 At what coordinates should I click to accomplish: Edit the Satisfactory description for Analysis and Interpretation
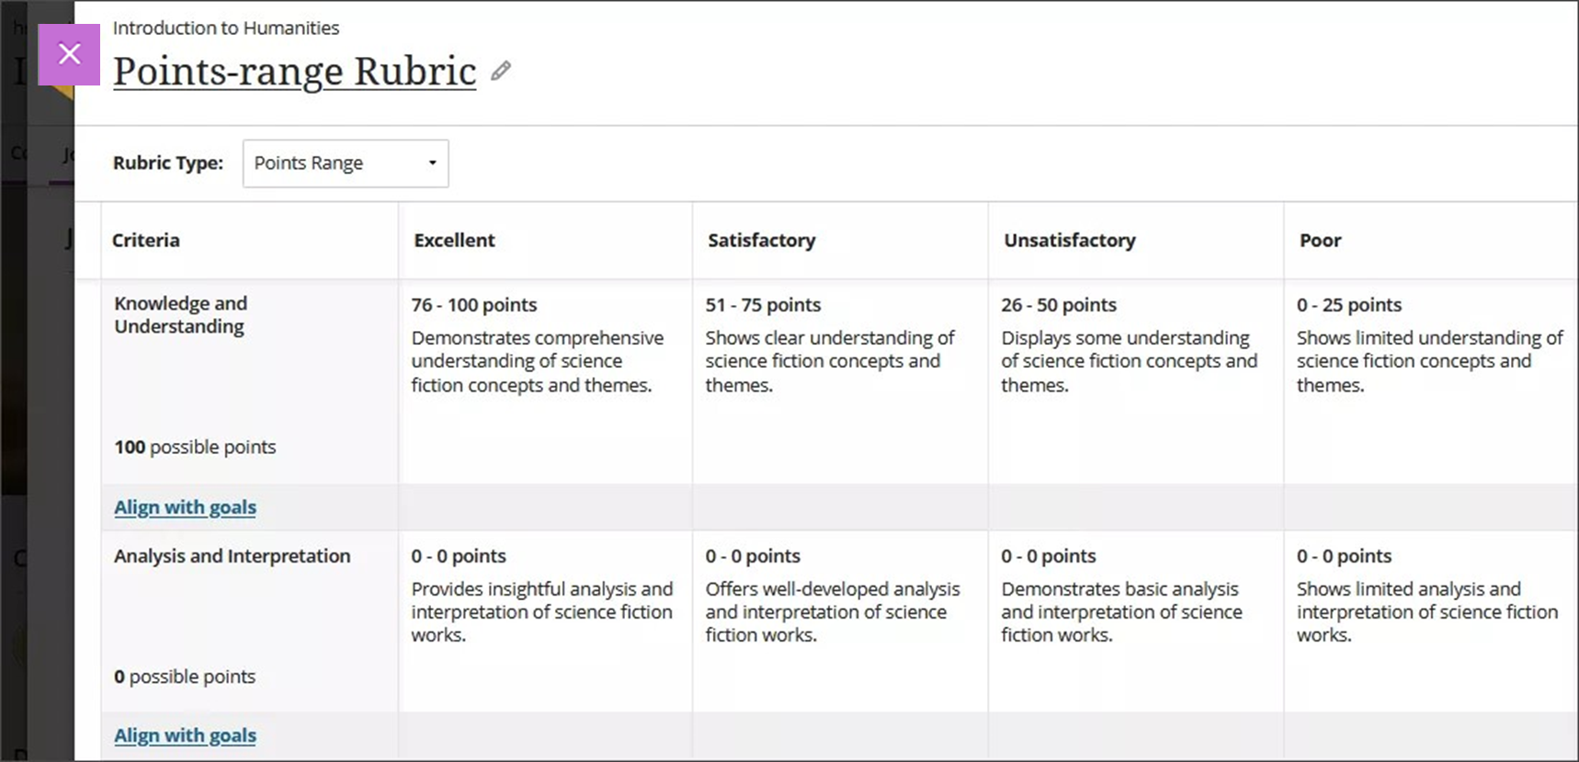click(833, 611)
